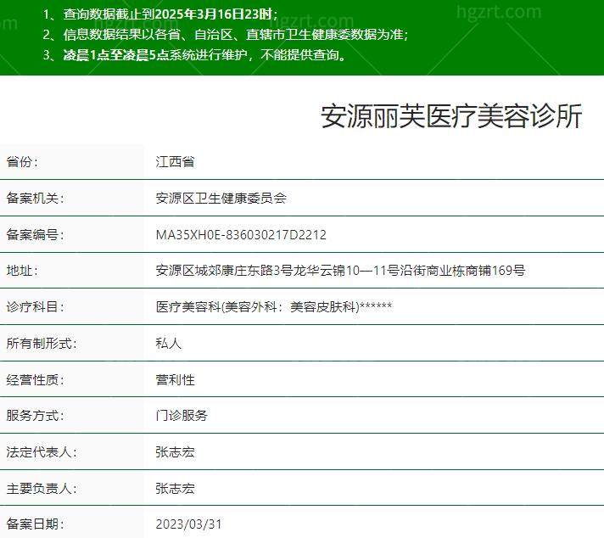The width and height of the screenshot is (604, 538).
Task: Click the 地址 label
Action: click(x=22, y=271)
